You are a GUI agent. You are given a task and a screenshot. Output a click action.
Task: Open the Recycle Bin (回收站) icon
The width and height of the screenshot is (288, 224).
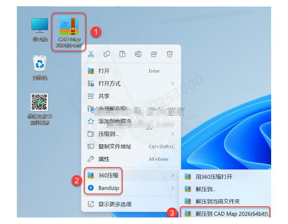40,68
